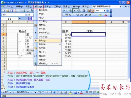Select the Arrow drawing tool
The width and height of the screenshot is (131, 98).
click(35, 92)
